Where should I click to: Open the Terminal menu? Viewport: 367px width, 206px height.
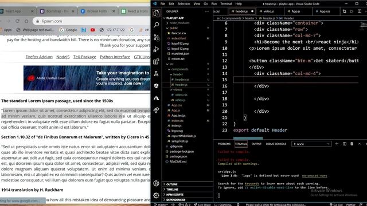pos(226,4)
